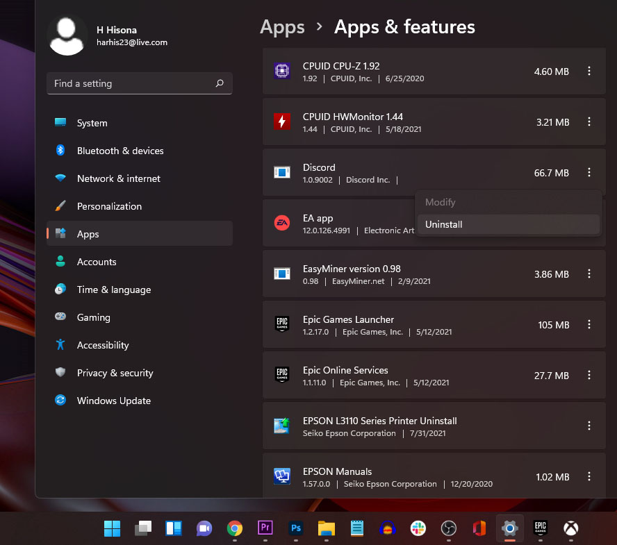Image resolution: width=617 pixels, height=545 pixels.
Task: Go to Bluetooth & devices settings
Action: [x=139, y=151]
